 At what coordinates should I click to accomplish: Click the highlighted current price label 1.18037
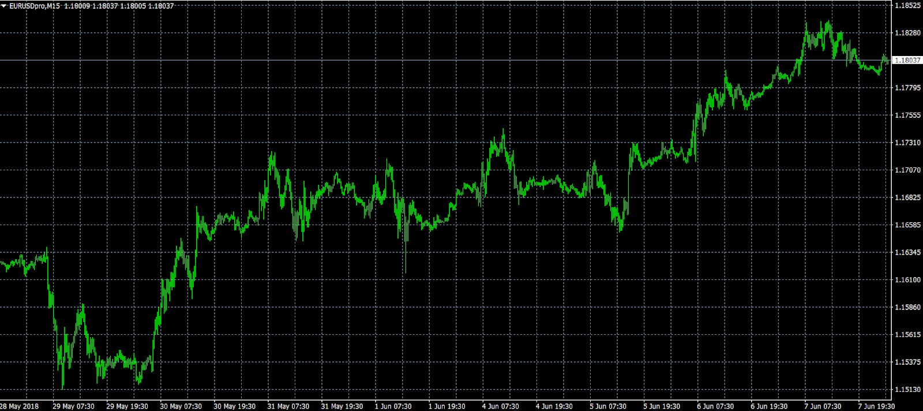[907, 60]
